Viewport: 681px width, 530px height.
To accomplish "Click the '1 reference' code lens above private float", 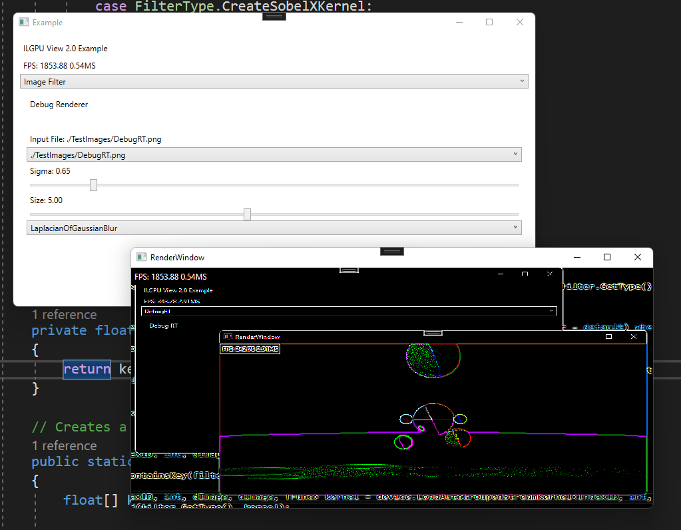I will pyautogui.click(x=65, y=314).
